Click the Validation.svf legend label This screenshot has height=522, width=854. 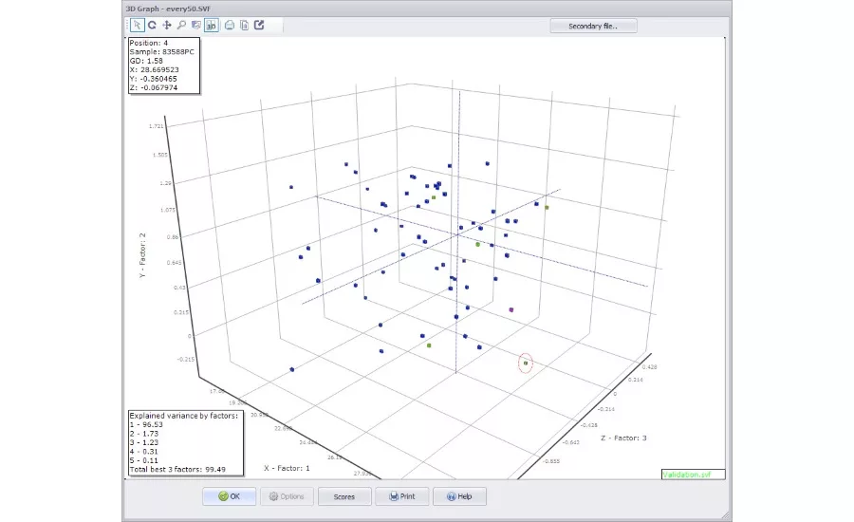click(687, 475)
